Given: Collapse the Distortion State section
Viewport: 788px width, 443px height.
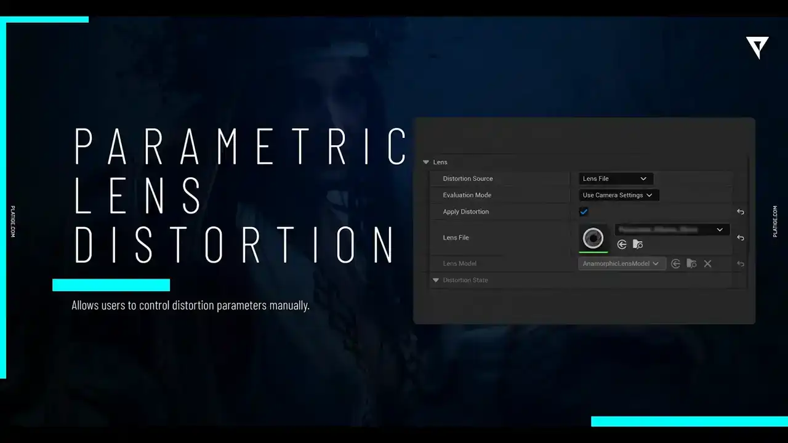Looking at the screenshot, I should [436, 280].
